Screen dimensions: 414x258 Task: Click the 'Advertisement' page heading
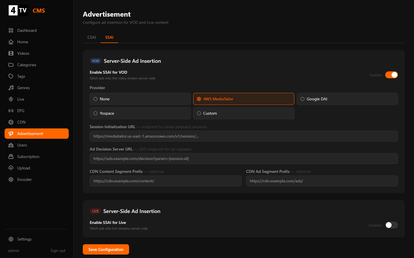coord(107,14)
